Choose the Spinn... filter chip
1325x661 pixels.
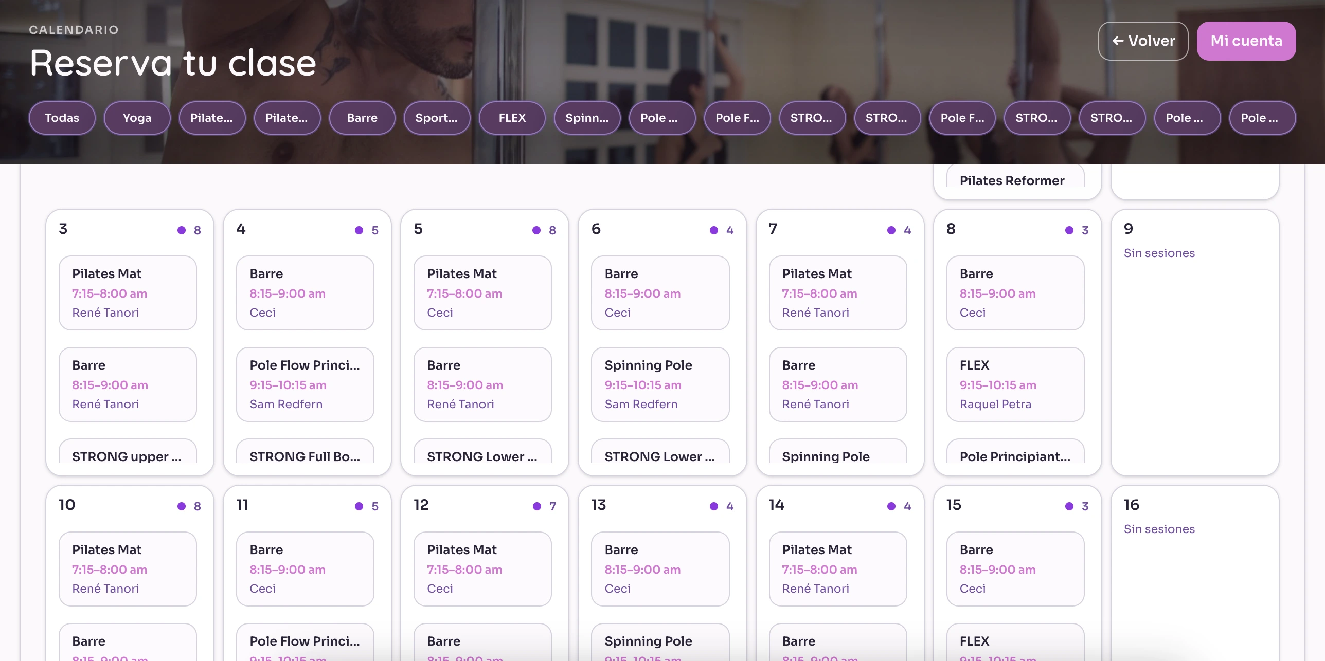tap(587, 118)
